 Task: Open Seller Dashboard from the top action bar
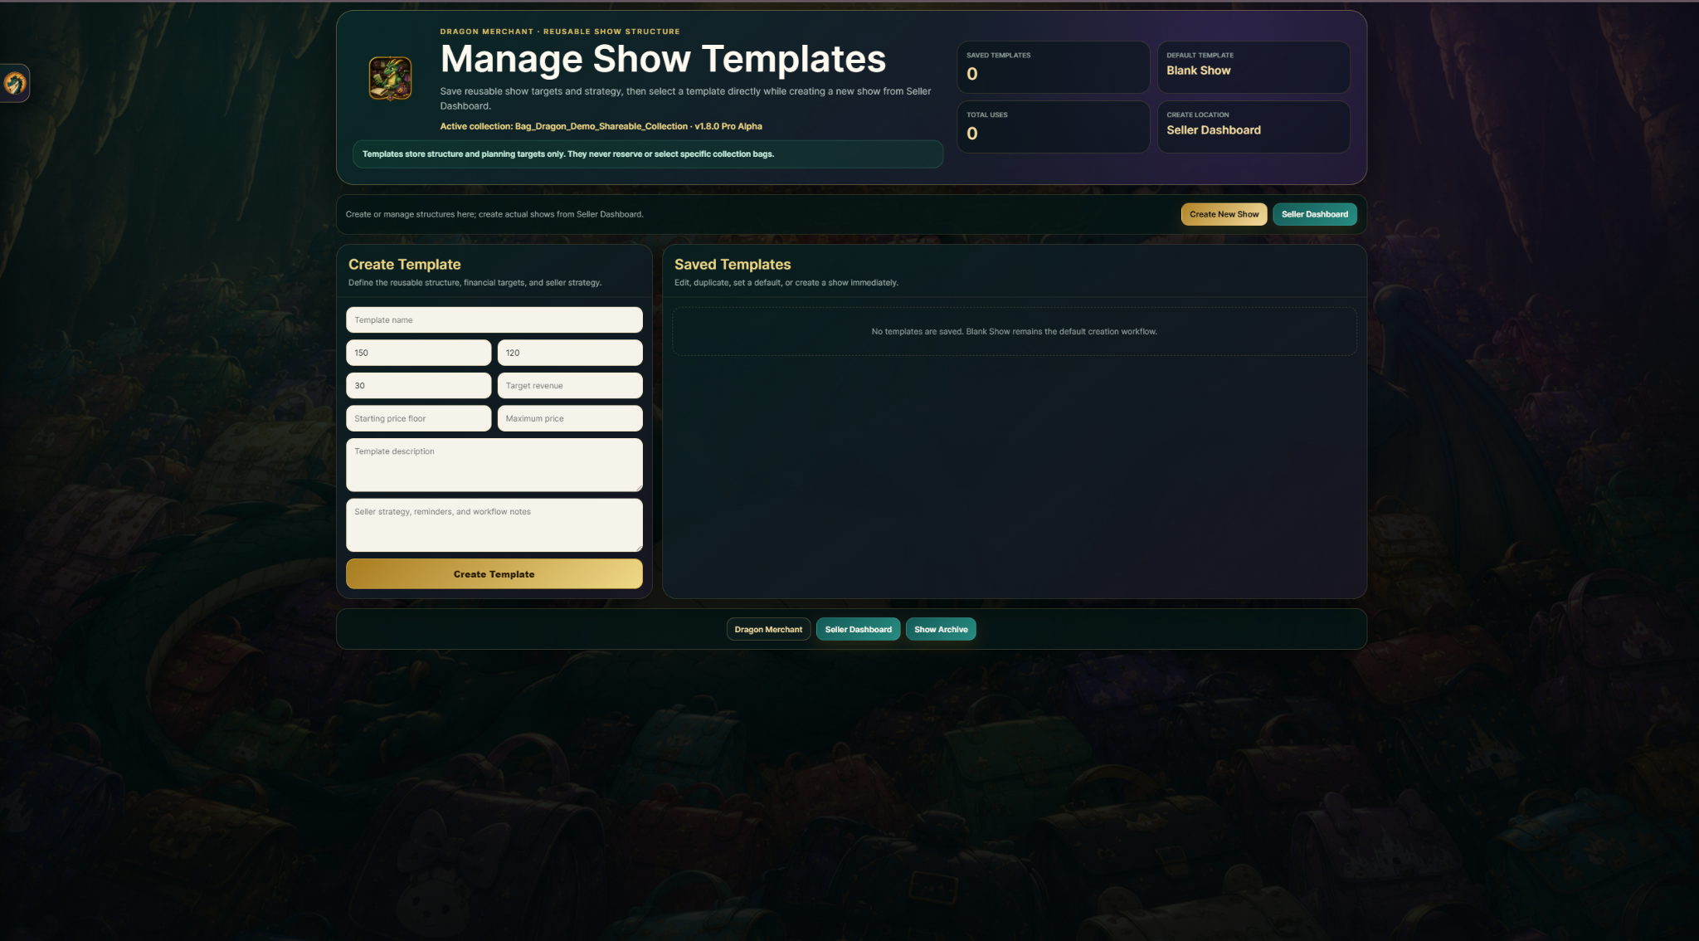(x=1315, y=214)
